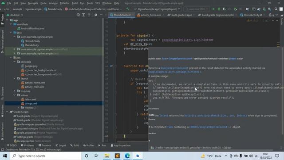The height and width of the screenshot is (160, 284).
Task: Click the documentation popup vertical scrollbar
Action: point(282,91)
